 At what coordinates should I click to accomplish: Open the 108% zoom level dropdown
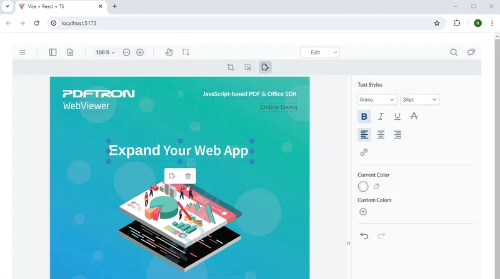pyautogui.click(x=105, y=52)
